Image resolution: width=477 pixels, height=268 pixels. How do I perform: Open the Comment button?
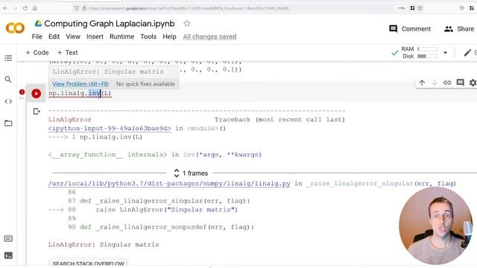pyautogui.click(x=410, y=29)
